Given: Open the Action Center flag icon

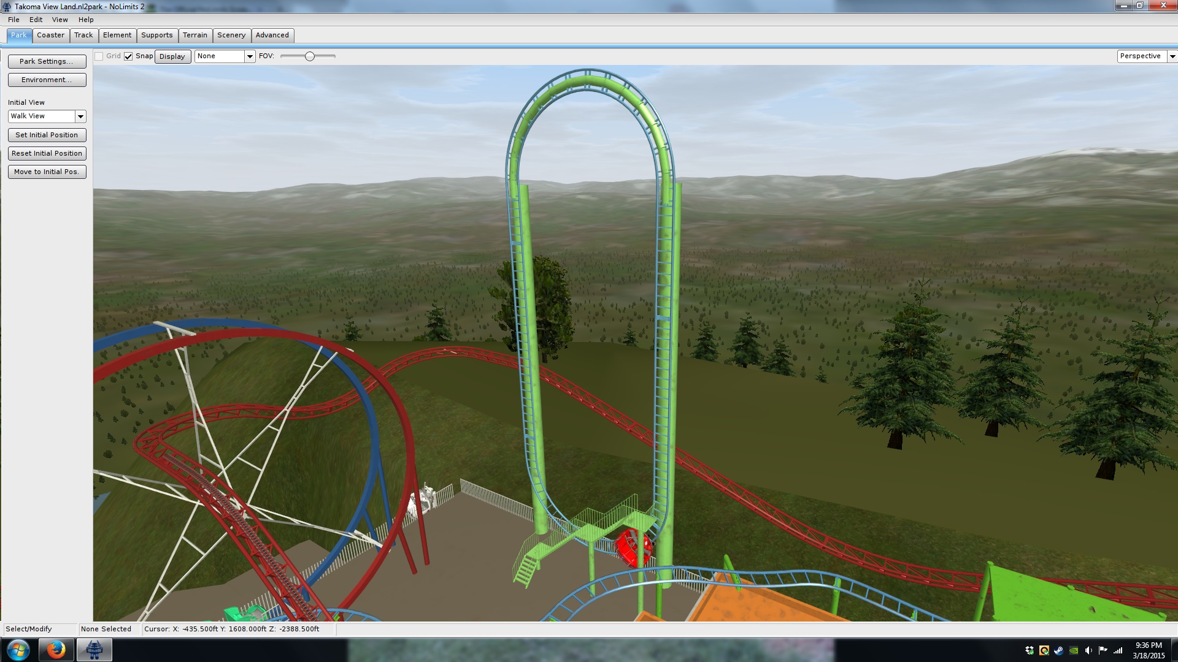Looking at the screenshot, I should (x=1103, y=650).
